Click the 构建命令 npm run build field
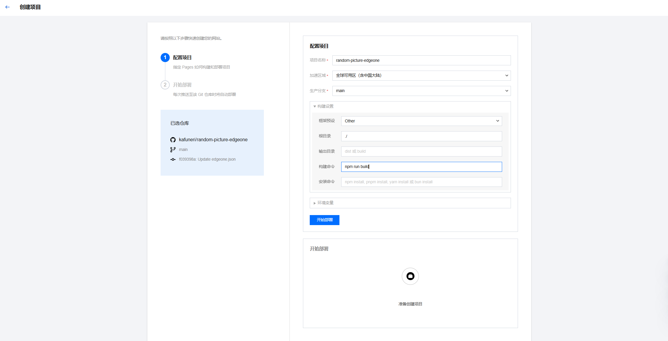 (x=421, y=167)
